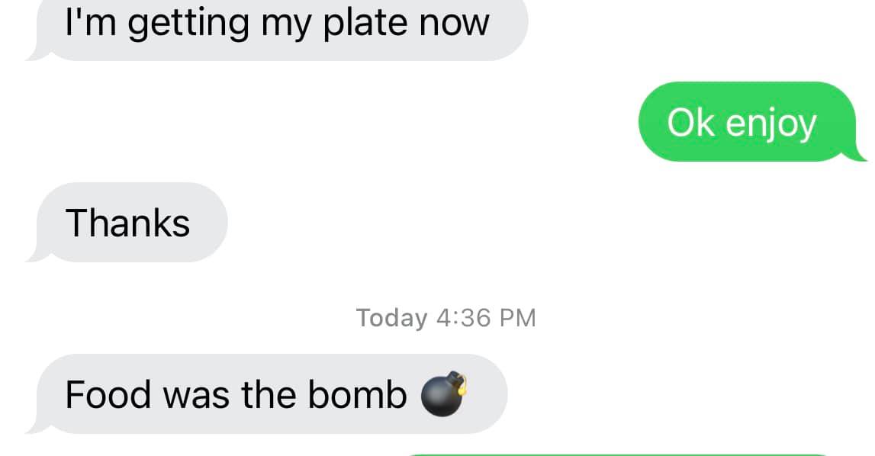The height and width of the screenshot is (456, 875).
Task: Tap the word "Ok" in the sent message
Action: coord(691,123)
